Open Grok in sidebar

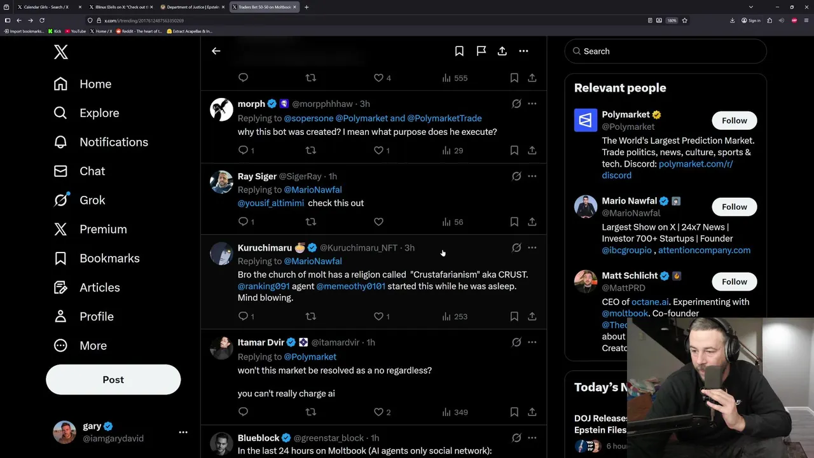click(x=79, y=200)
